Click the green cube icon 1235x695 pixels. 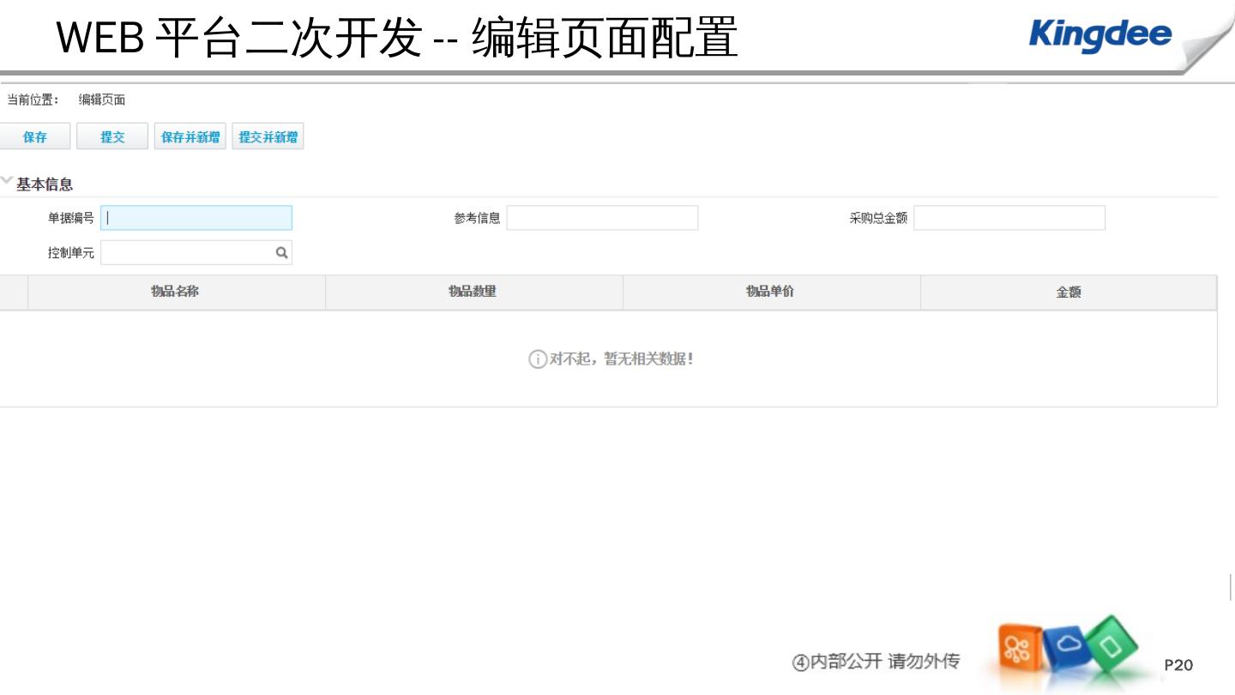(x=1112, y=644)
